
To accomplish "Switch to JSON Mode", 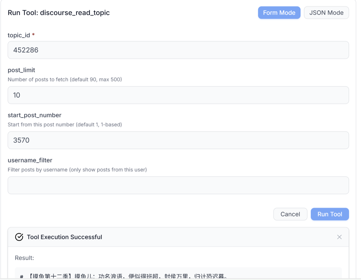I will [326, 13].
